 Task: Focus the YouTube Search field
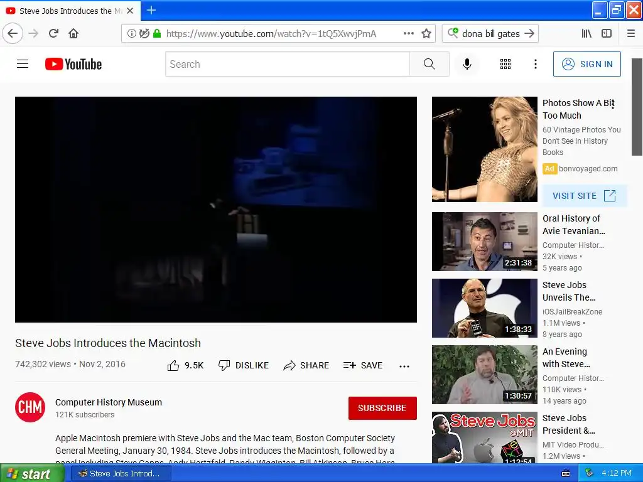(x=288, y=64)
